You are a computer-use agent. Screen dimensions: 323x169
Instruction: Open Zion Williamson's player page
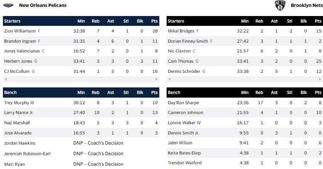(20, 31)
